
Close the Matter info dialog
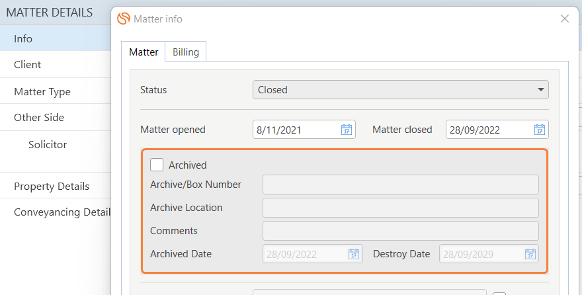[564, 19]
